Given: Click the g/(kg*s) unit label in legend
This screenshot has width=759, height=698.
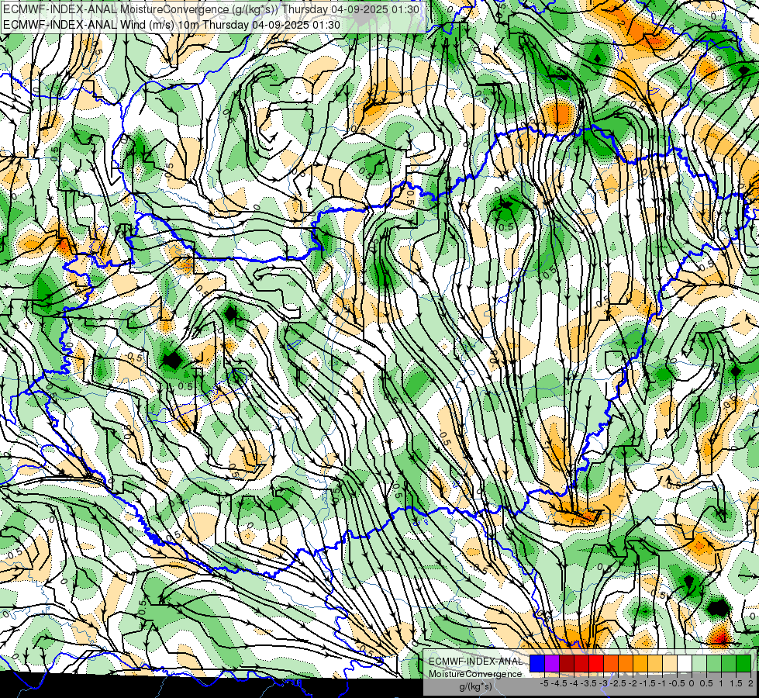Looking at the screenshot, I should point(475,686).
